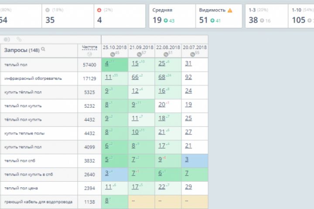Toggle the faded circle icon above Запросы
This screenshot has width=314, height=209.
(7, 39)
